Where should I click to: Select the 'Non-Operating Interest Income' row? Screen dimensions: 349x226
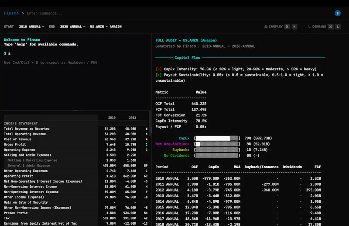pyautogui.click(x=75, y=187)
